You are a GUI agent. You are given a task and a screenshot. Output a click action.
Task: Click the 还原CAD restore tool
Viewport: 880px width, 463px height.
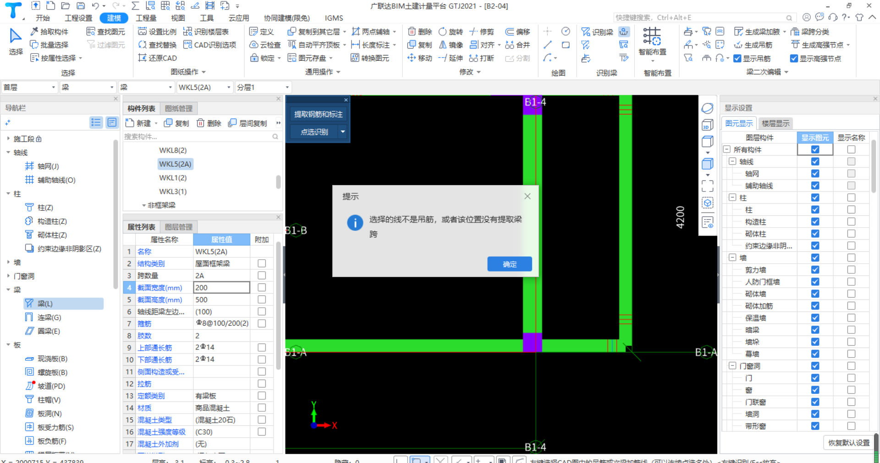point(157,58)
